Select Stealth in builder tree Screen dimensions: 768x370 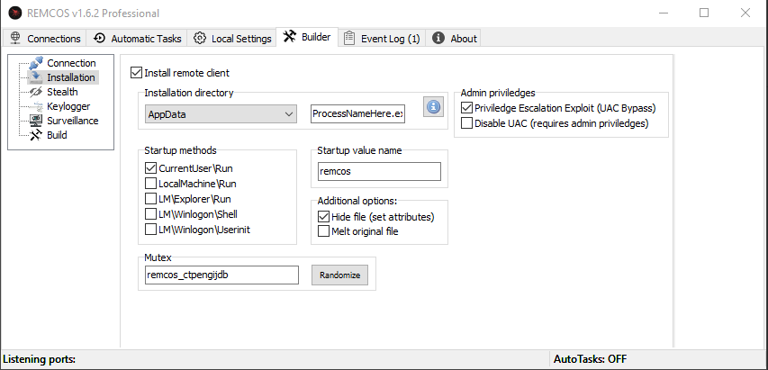point(62,92)
